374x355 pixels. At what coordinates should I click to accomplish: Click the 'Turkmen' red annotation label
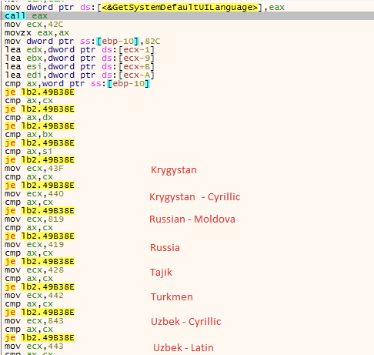(172, 297)
